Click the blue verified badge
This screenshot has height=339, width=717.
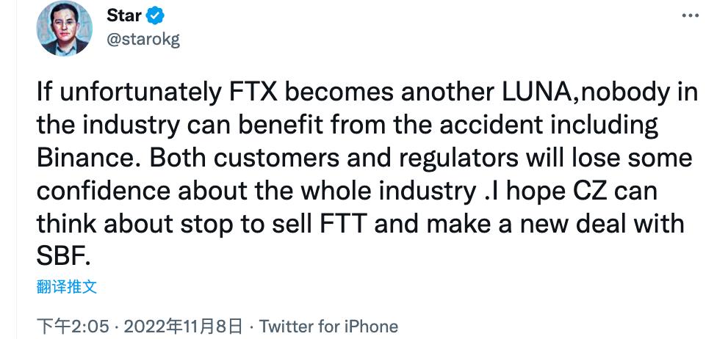click(156, 15)
